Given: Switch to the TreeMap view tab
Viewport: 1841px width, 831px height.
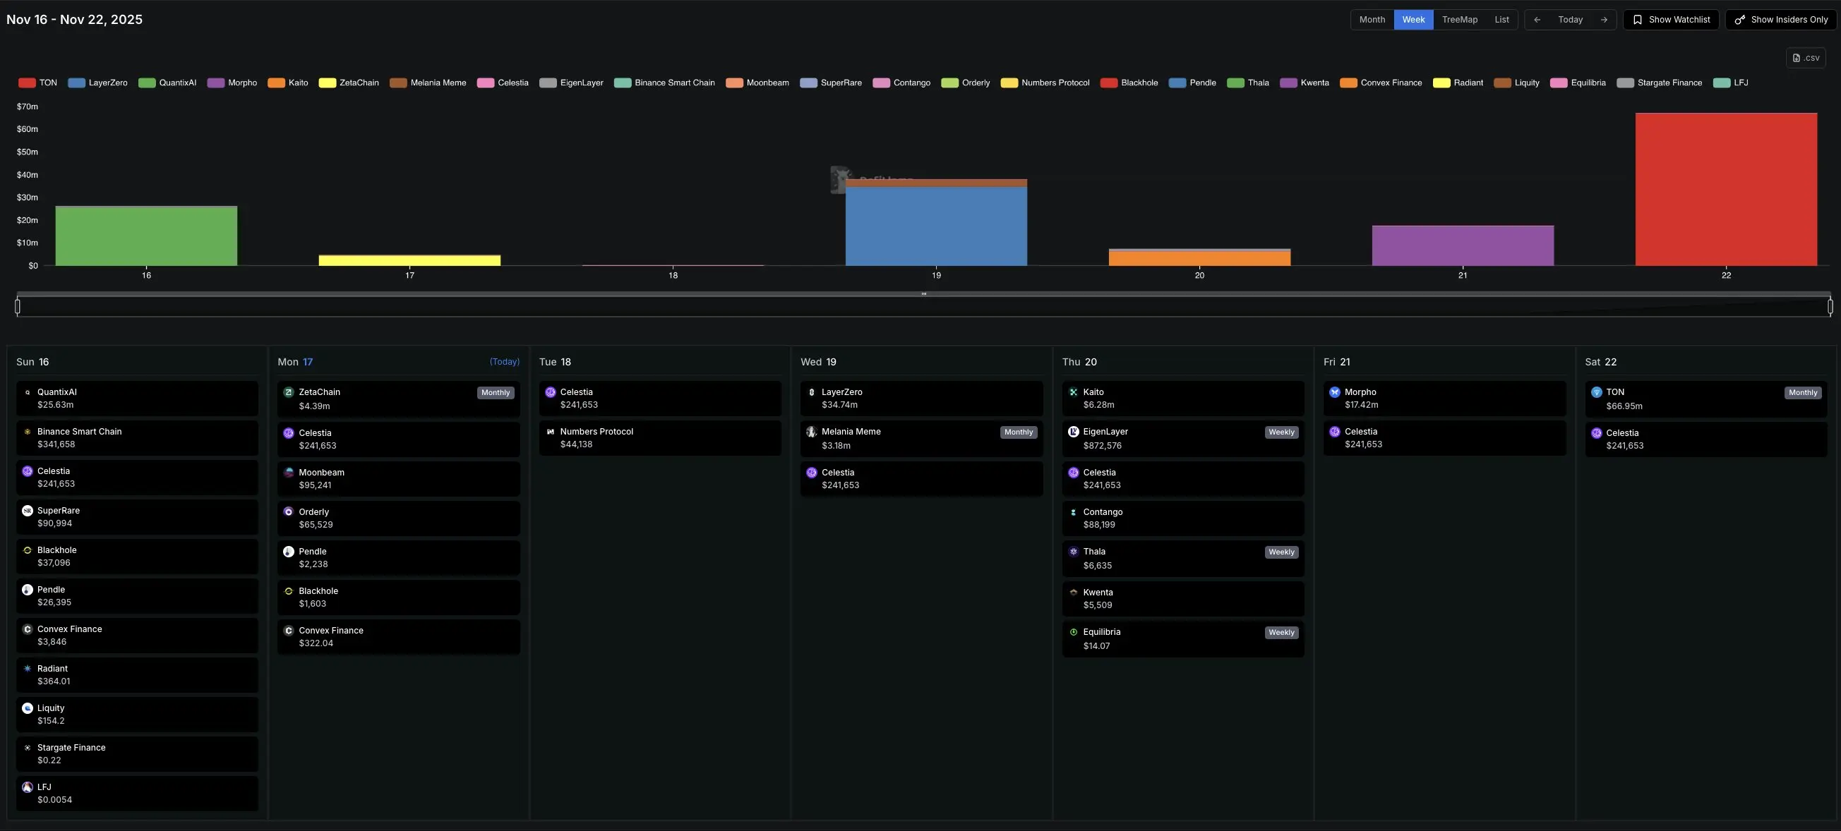Looking at the screenshot, I should pos(1459,20).
